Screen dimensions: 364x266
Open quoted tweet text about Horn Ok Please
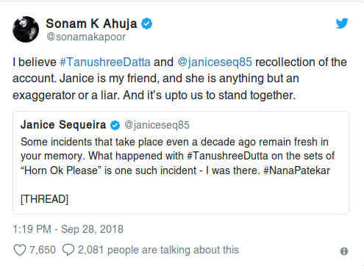177,157
